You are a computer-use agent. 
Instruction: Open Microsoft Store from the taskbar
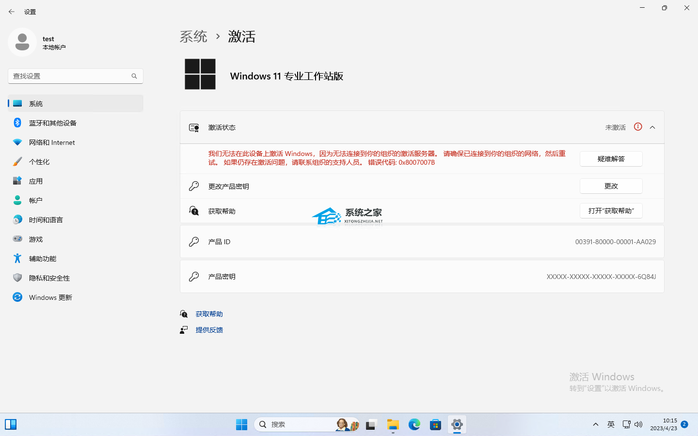coord(435,424)
